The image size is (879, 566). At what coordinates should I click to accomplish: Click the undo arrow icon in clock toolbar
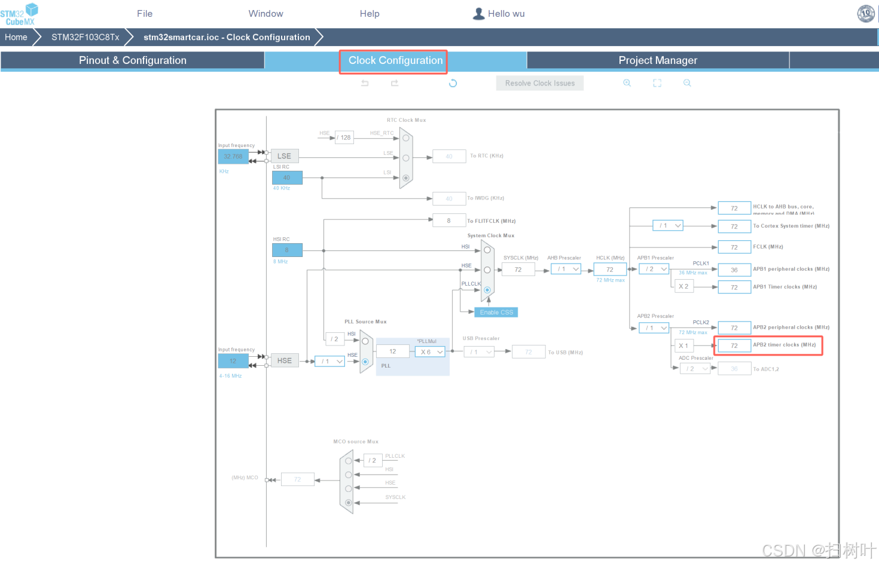[365, 83]
